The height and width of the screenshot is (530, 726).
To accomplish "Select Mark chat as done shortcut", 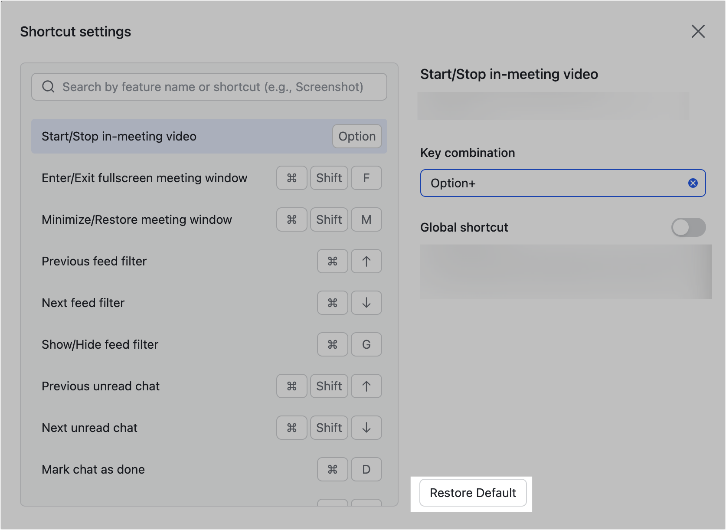I will [209, 469].
